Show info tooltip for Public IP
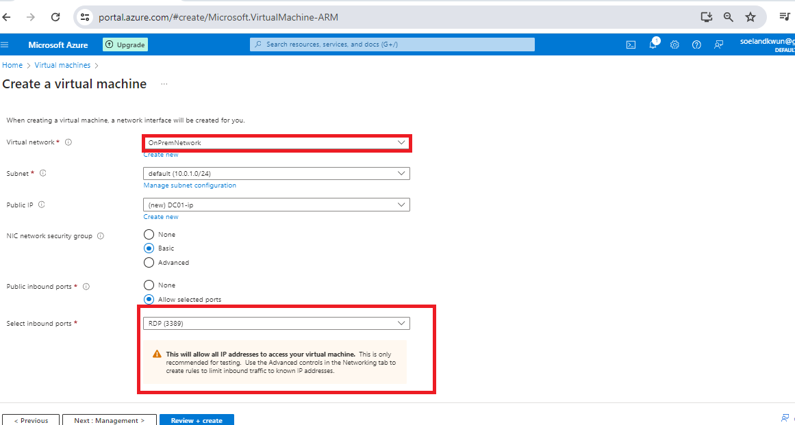 42,205
